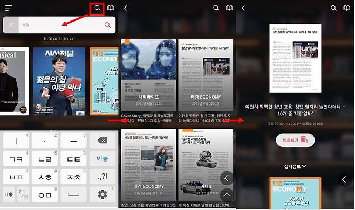Submit search with pink magnifier icon
The width and height of the screenshot is (355, 210).
[x=107, y=25]
